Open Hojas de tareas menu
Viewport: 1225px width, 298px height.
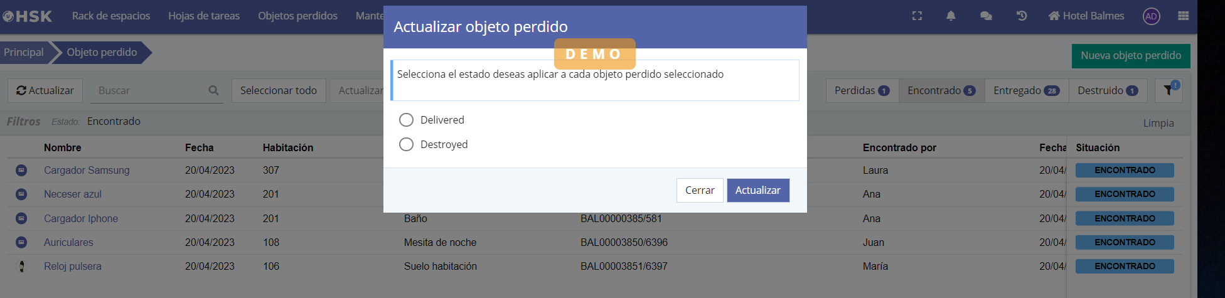204,16
